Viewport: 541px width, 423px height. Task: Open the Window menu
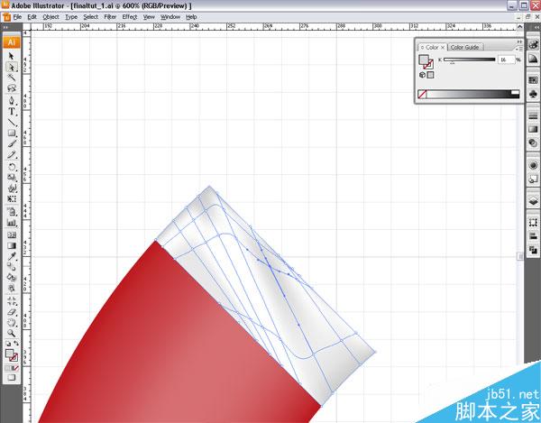point(170,17)
